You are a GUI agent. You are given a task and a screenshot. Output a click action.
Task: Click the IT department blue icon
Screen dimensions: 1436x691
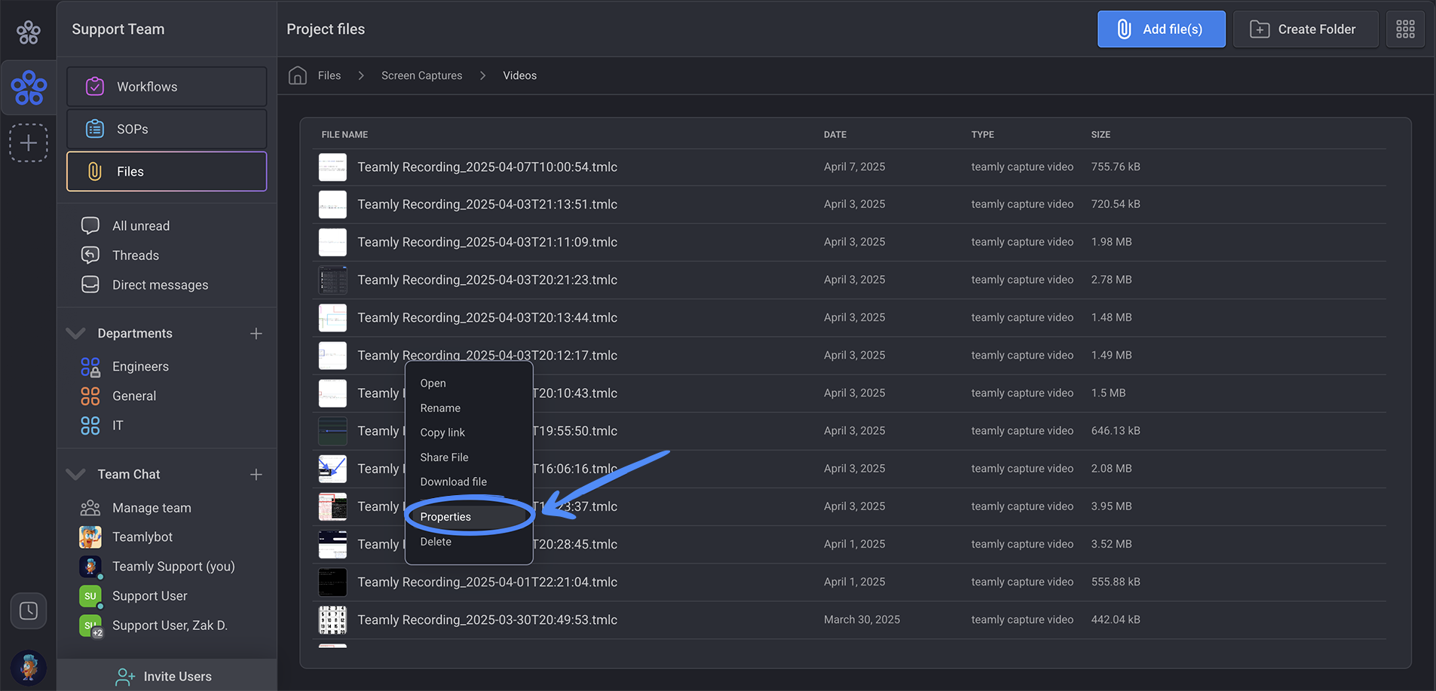click(90, 425)
